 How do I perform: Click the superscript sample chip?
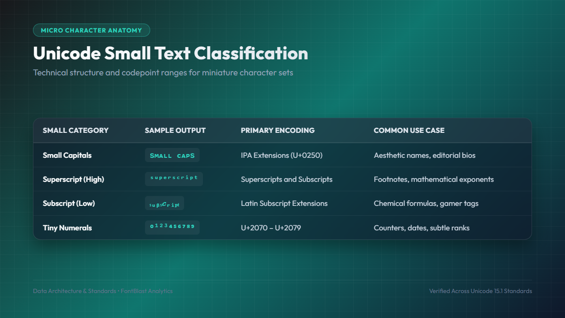click(x=174, y=179)
